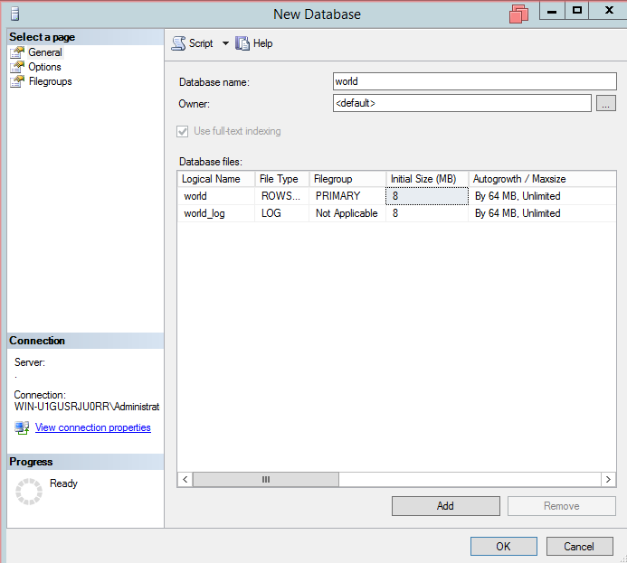This screenshot has width=627, height=563.
Task: Click the connection properties icon
Action: tap(22, 427)
